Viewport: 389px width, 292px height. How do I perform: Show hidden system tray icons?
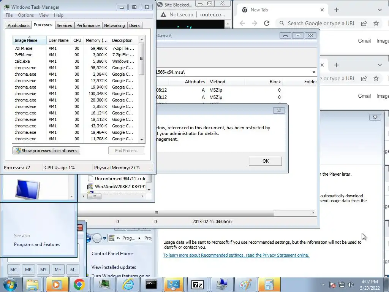pos(323,285)
